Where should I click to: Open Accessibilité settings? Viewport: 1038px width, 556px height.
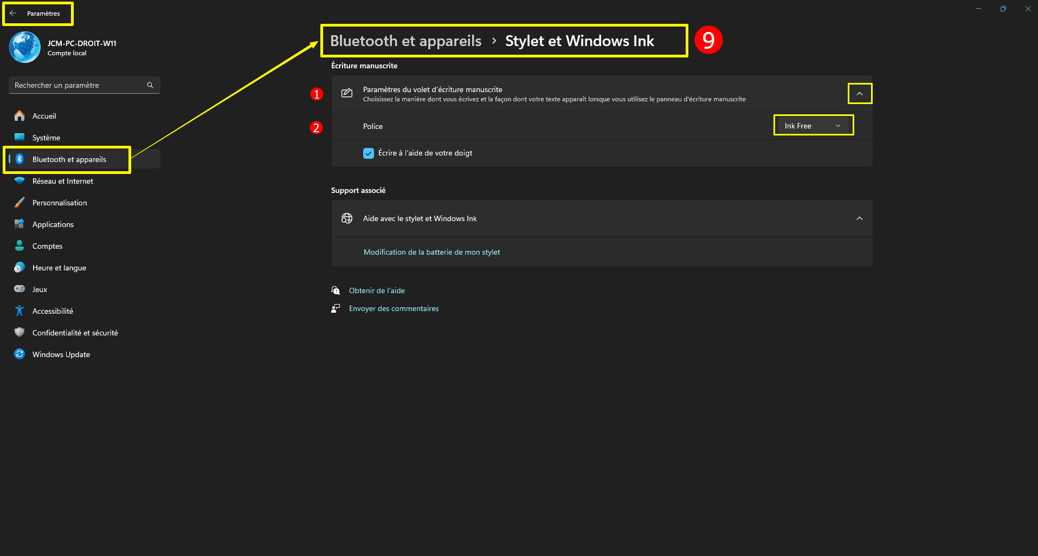click(x=85, y=311)
